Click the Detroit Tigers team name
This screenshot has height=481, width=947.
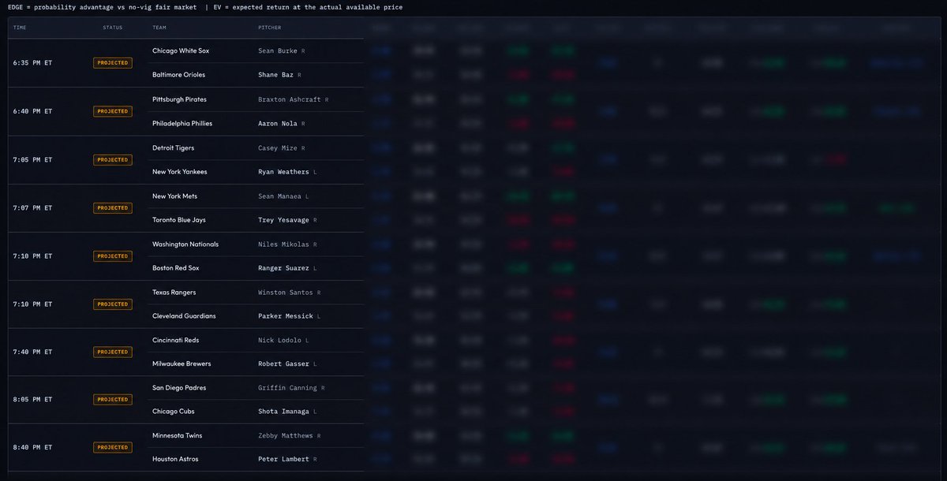pos(173,147)
